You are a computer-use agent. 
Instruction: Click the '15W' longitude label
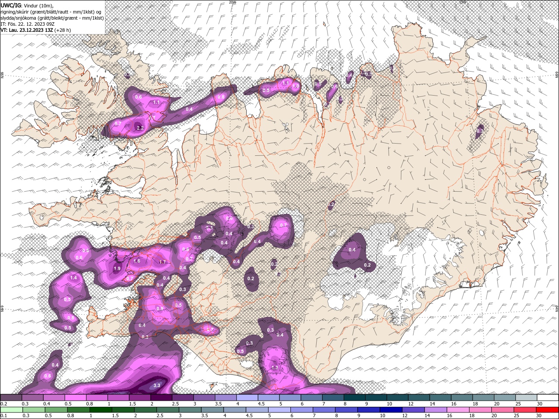click(463, 2)
